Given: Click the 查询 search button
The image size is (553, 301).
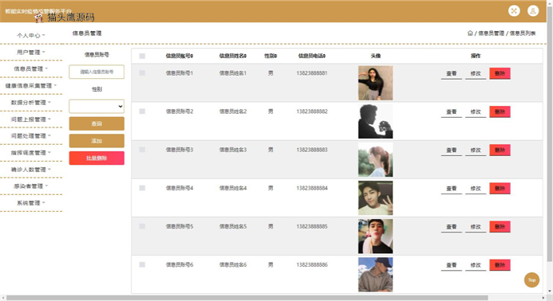Looking at the screenshot, I should click(x=97, y=123).
